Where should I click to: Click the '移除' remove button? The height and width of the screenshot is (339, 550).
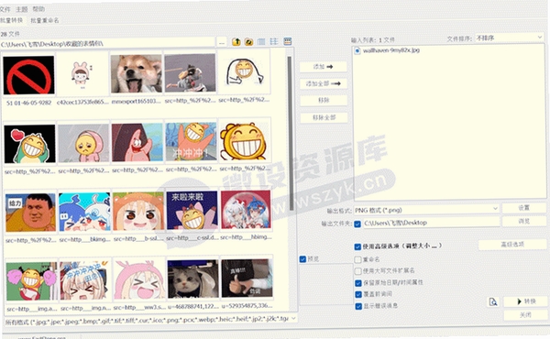click(324, 100)
